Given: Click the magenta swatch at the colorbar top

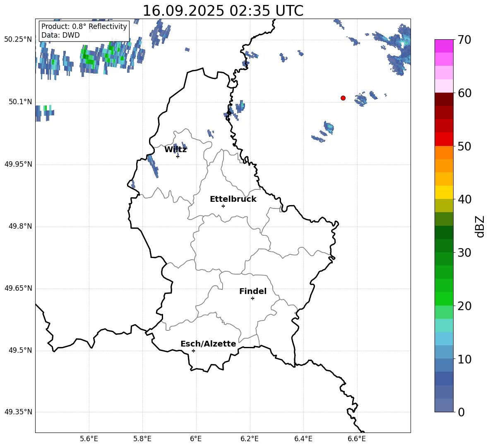Looking at the screenshot, I should (x=444, y=46).
